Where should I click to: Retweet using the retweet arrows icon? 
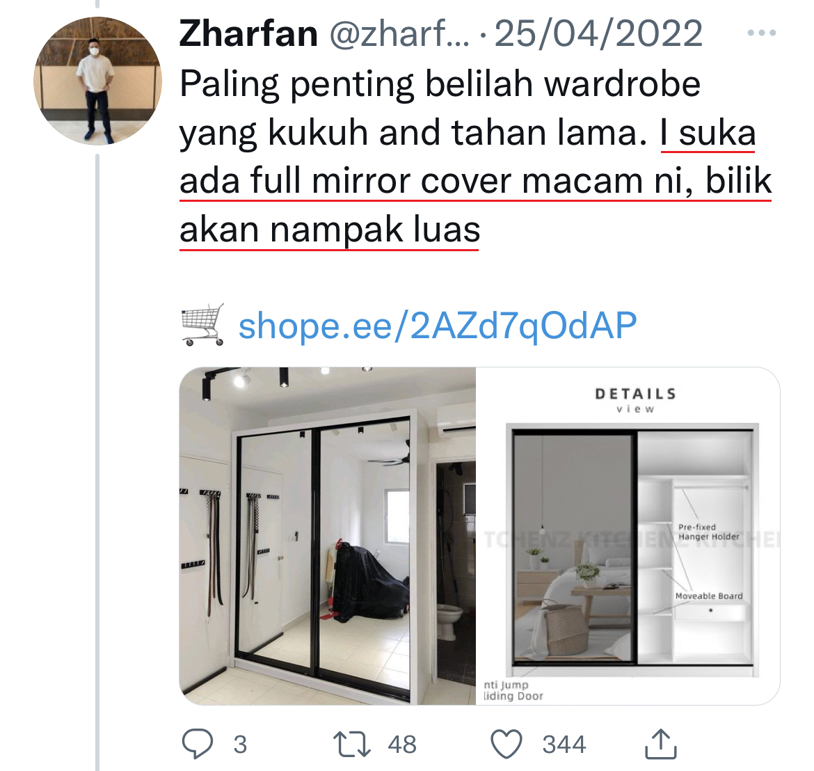[x=351, y=744]
